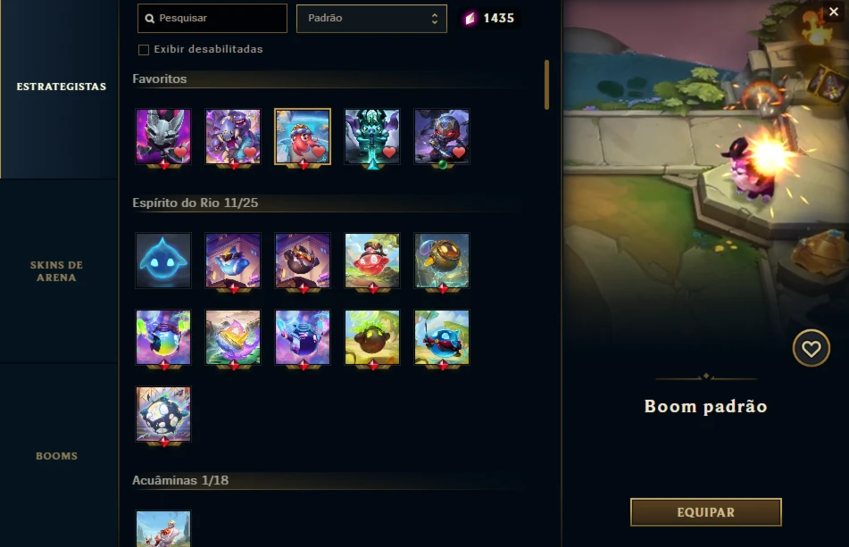849x547 pixels.
Task: Choose the red-visored robot favorite
Action: tap(442, 137)
